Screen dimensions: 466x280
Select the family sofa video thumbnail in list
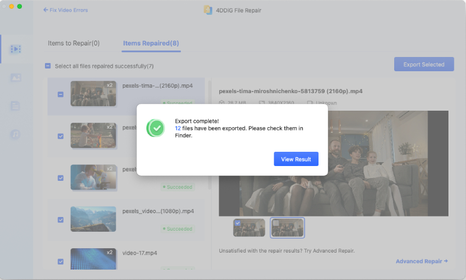[x=93, y=94]
